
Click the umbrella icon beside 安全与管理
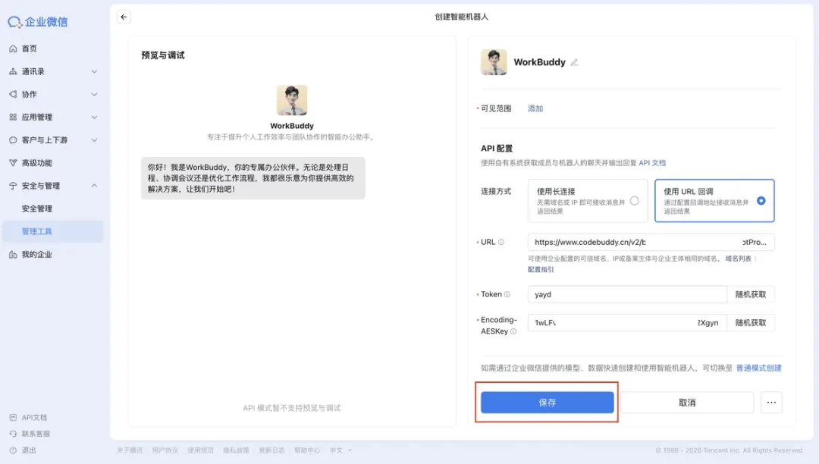[13, 186]
